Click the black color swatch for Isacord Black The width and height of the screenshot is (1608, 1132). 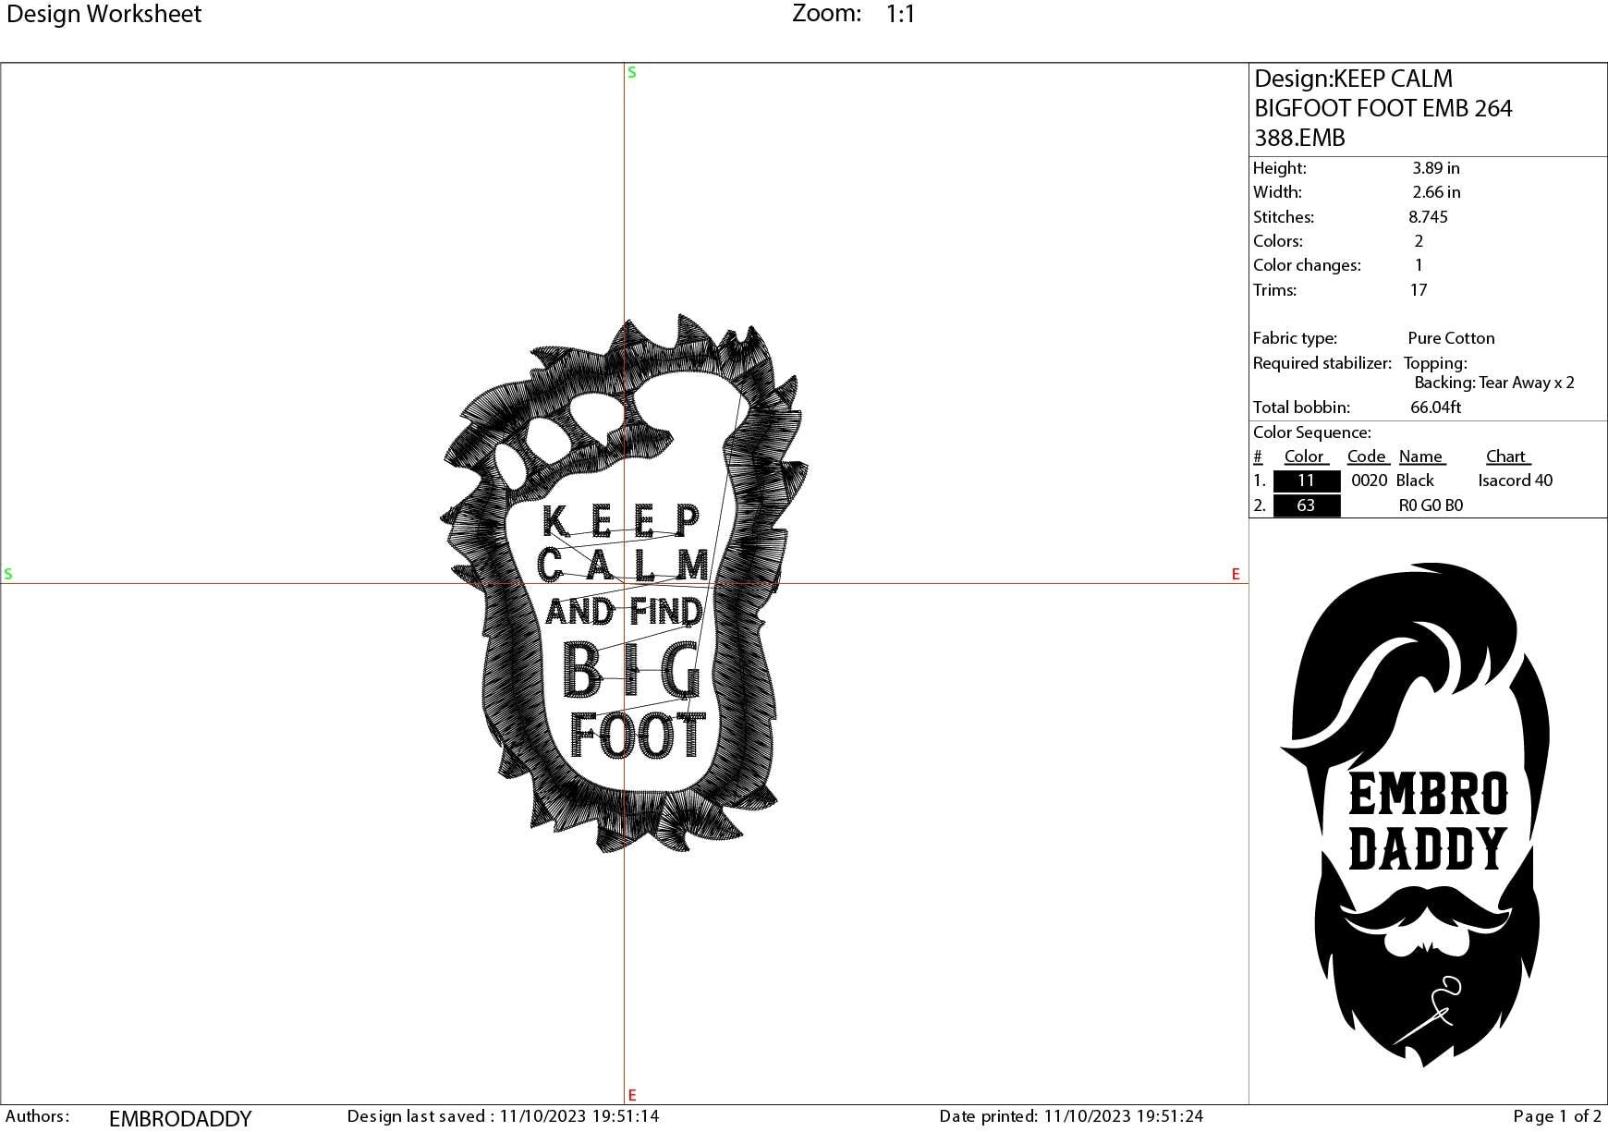(x=1305, y=481)
